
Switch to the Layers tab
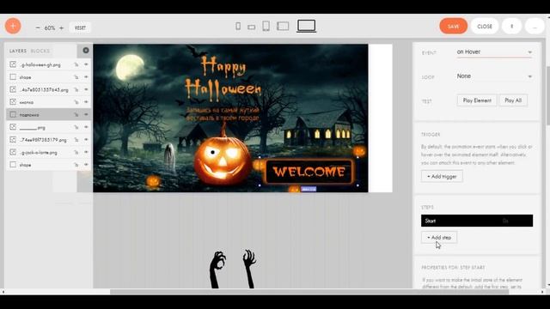18,51
